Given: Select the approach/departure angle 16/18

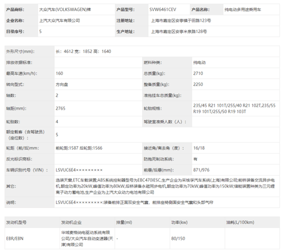Looking at the screenshot, I should [199, 148].
